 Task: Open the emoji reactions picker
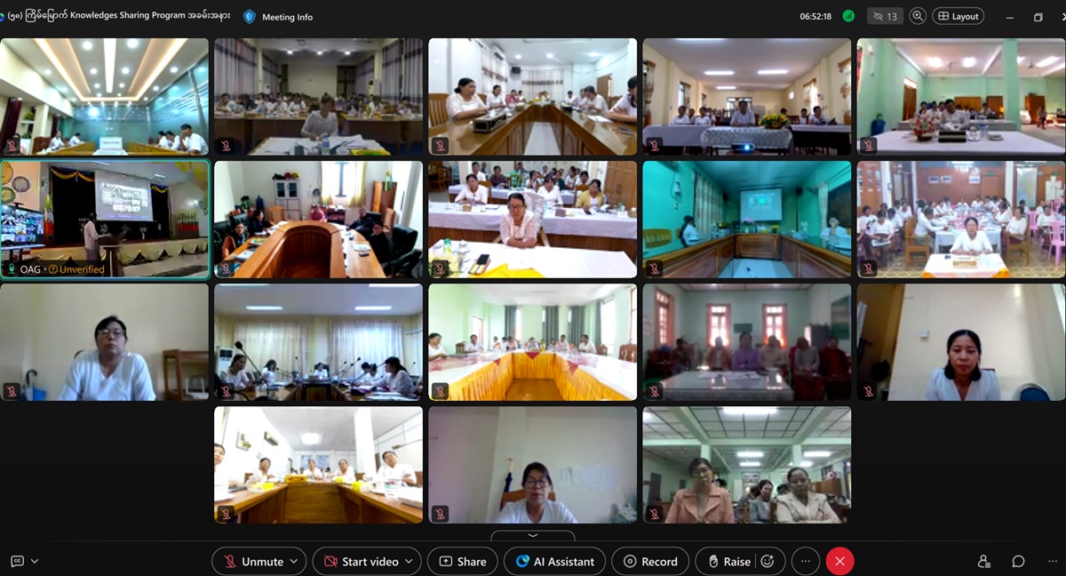[x=768, y=561]
